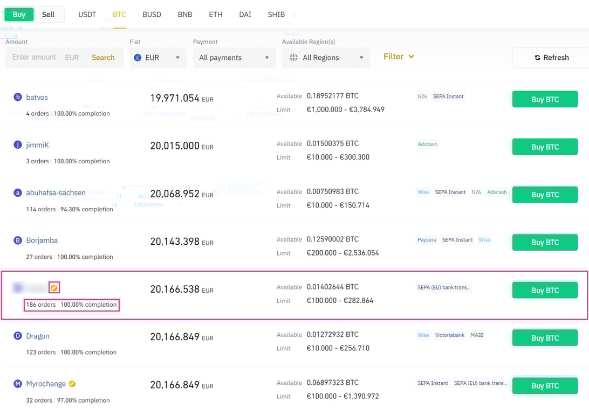Click the globe icon in Available Regions
The width and height of the screenshot is (589, 414).
[x=293, y=57]
